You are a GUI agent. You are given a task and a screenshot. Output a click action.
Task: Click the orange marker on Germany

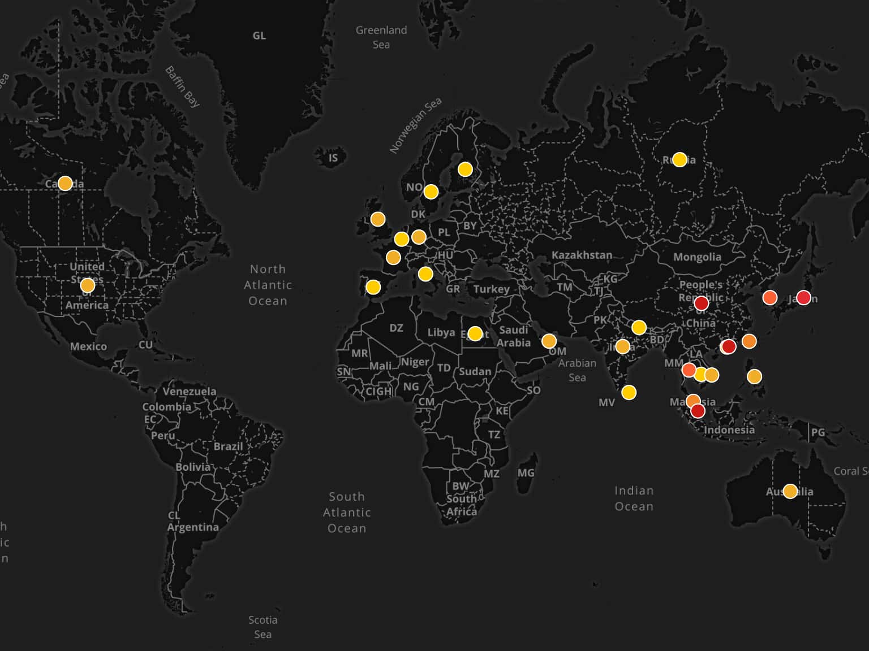[419, 237]
